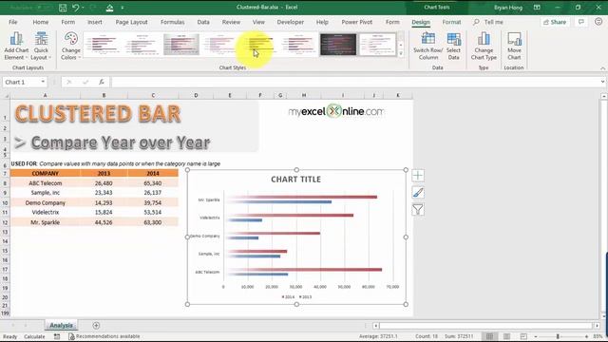Click Bryan Hong account name

[508, 8]
